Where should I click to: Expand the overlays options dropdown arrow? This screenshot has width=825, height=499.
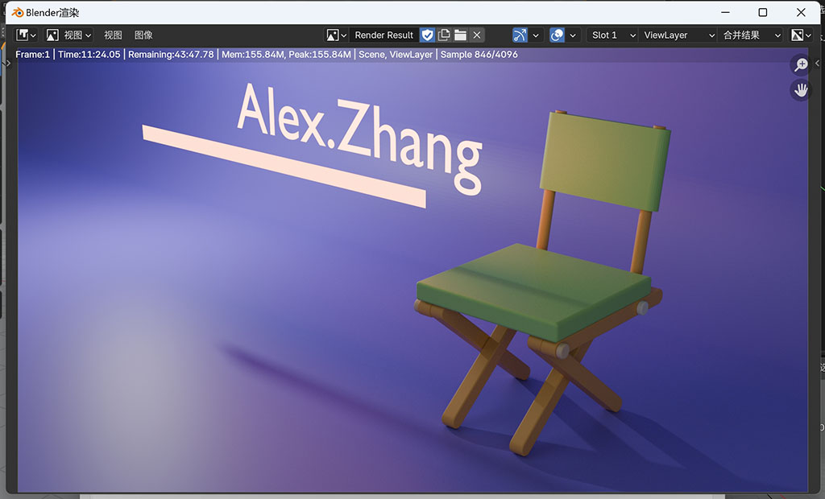click(x=573, y=35)
